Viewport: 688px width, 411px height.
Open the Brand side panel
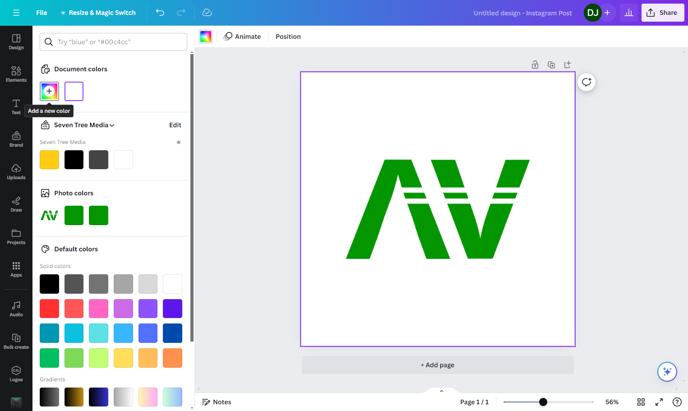[x=16, y=139]
